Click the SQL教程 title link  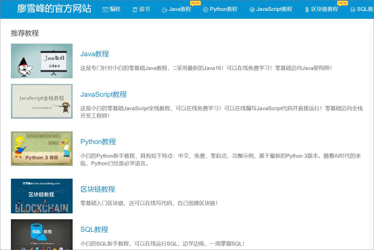[94, 230]
